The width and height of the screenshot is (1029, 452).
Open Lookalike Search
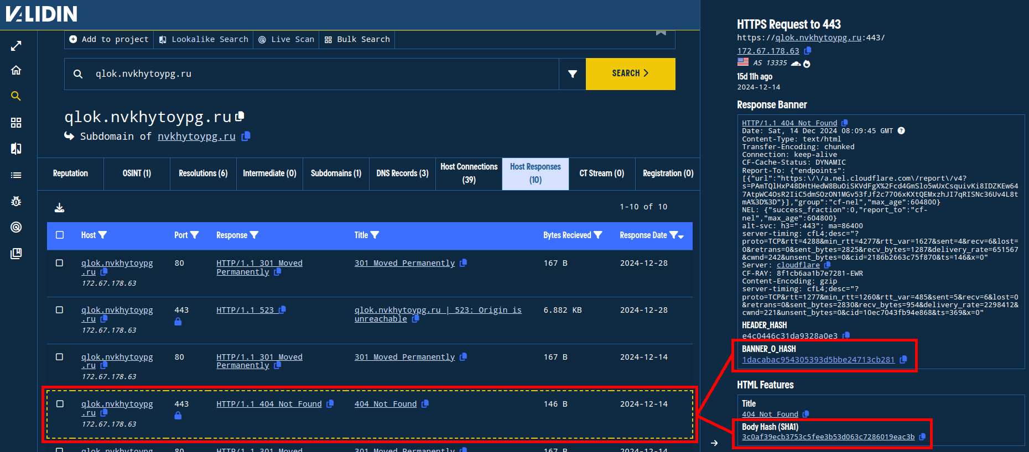pyautogui.click(x=204, y=39)
